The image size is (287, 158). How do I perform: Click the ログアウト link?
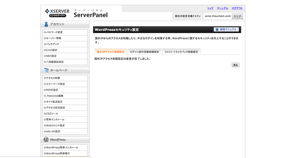point(237,8)
